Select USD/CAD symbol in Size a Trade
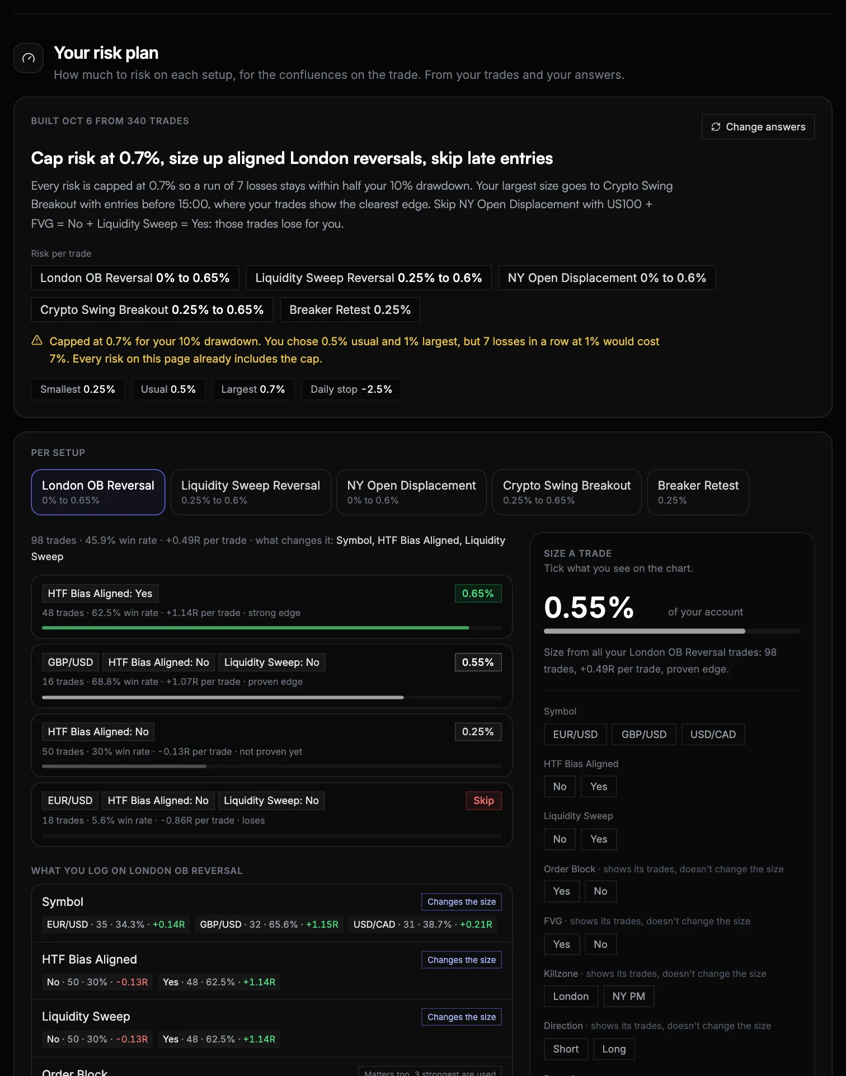 (x=713, y=734)
